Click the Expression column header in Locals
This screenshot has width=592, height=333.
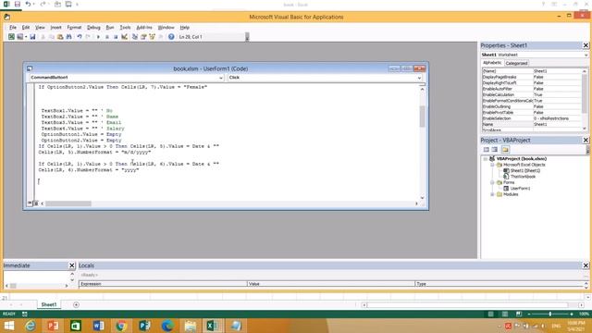point(163,284)
